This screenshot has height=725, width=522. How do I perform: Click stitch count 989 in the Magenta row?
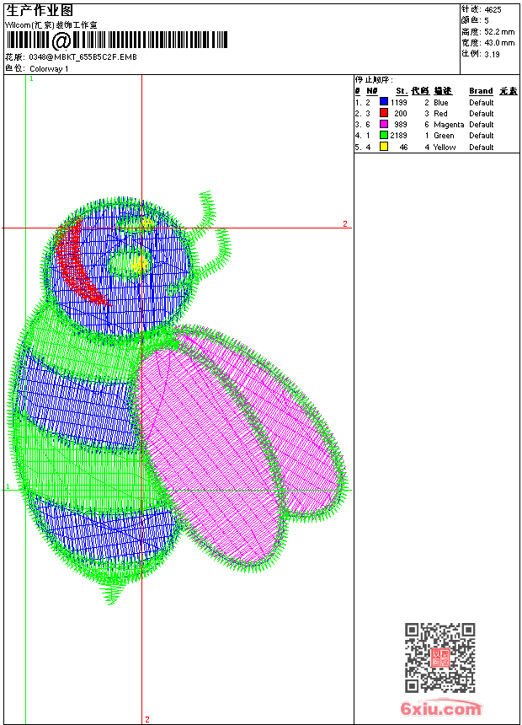[x=401, y=125]
